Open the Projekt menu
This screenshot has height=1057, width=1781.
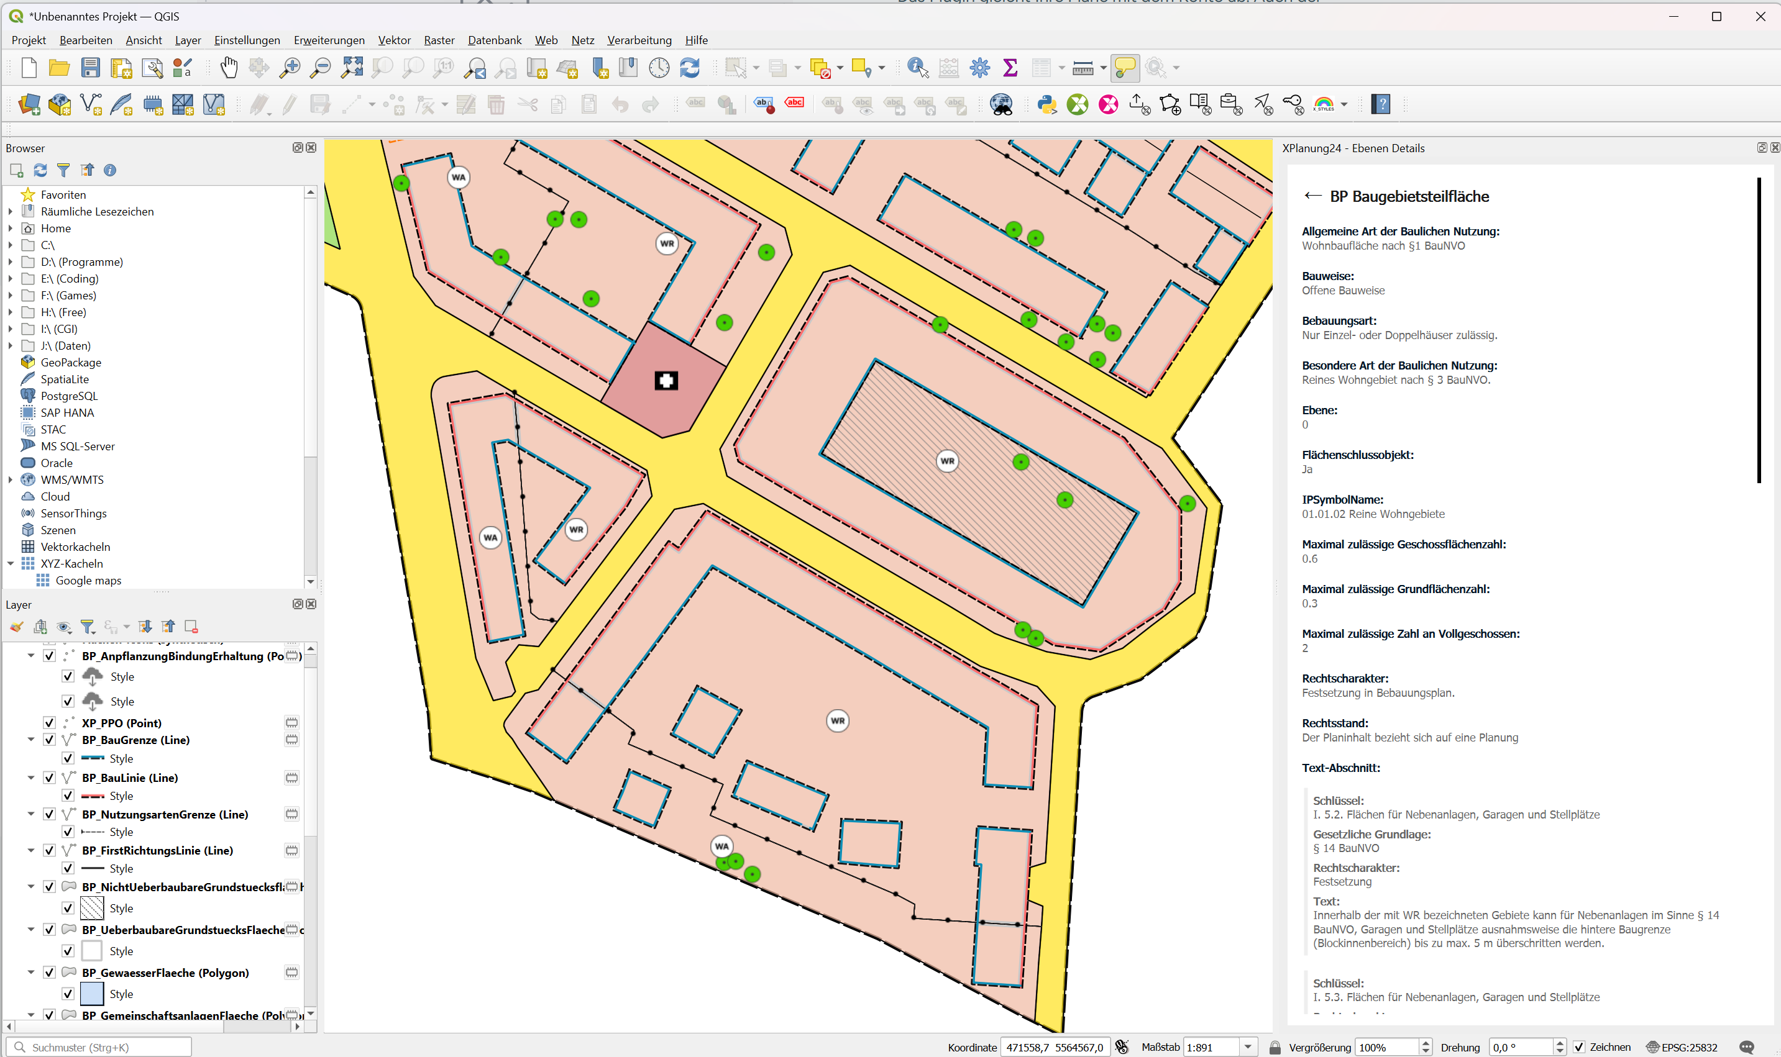point(29,40)
